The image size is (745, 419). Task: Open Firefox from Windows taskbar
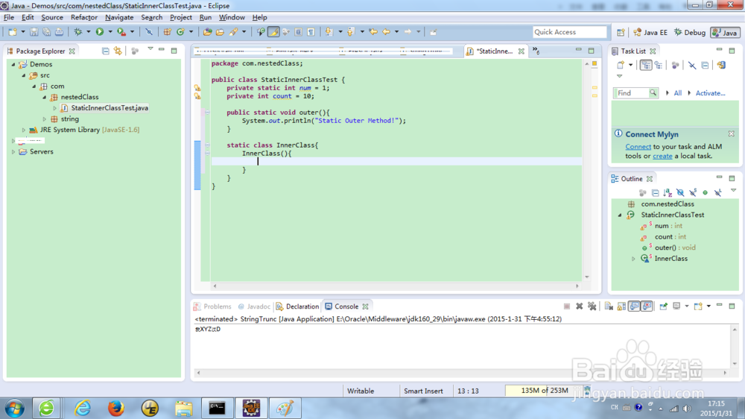(x=115, y=408)
